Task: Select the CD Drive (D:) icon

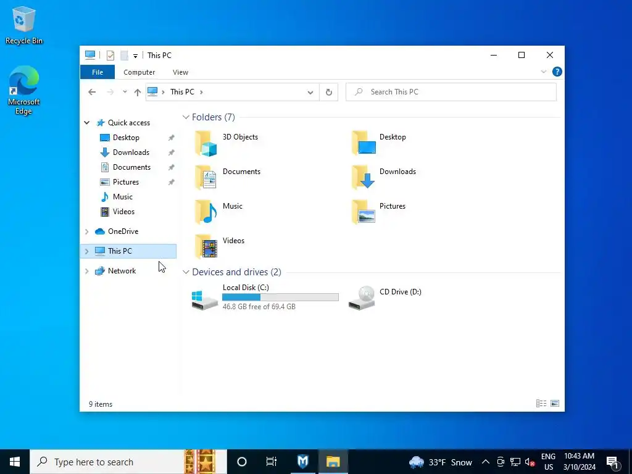Action: click(362, 298)
